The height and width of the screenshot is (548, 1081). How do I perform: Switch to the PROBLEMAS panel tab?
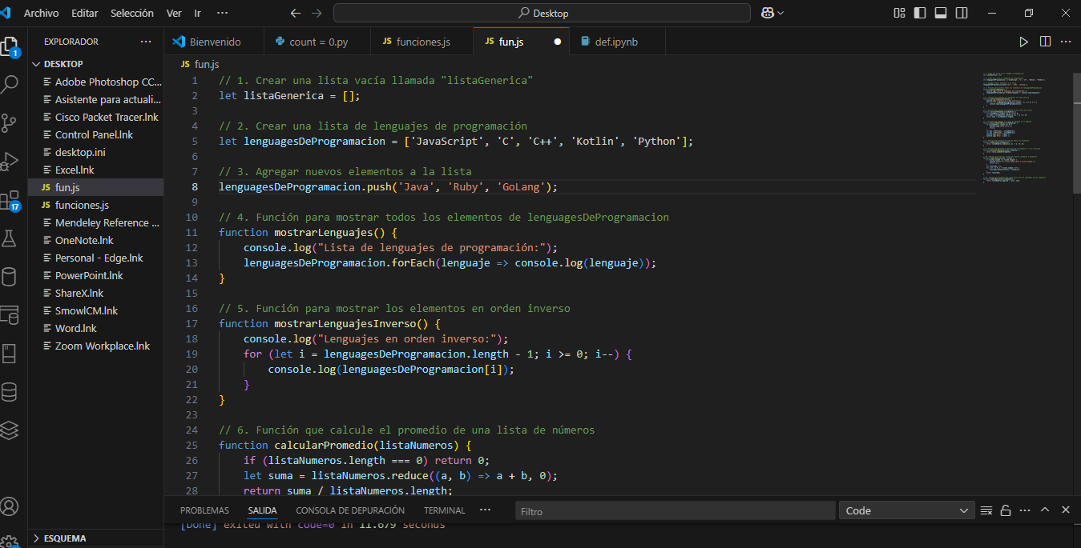[x=204, y=510]
